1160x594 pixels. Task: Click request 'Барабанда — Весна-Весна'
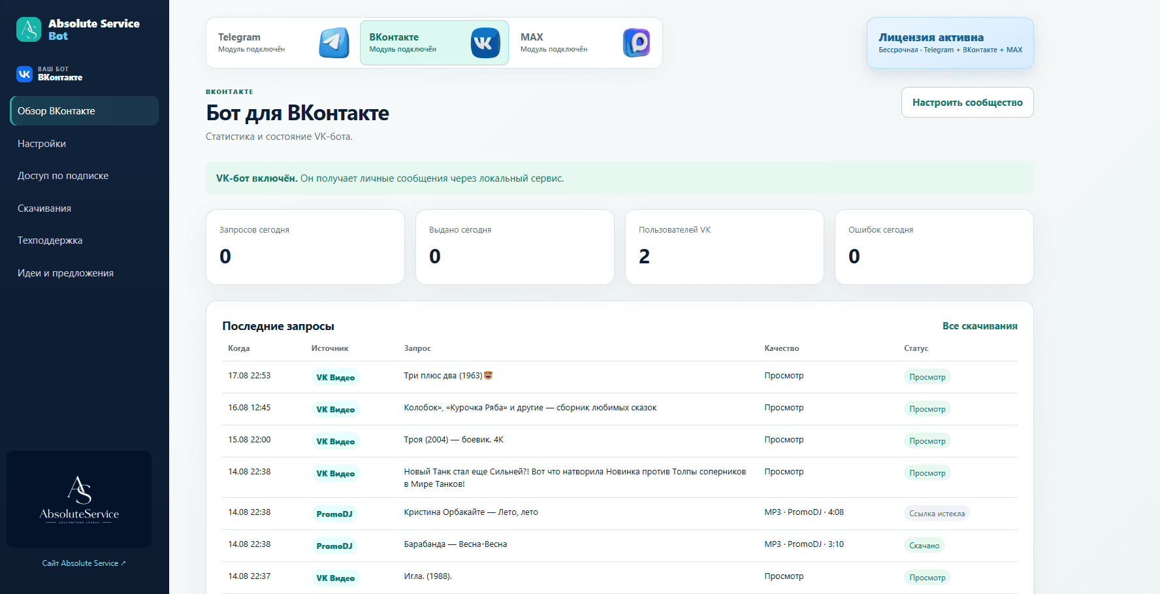455,544
